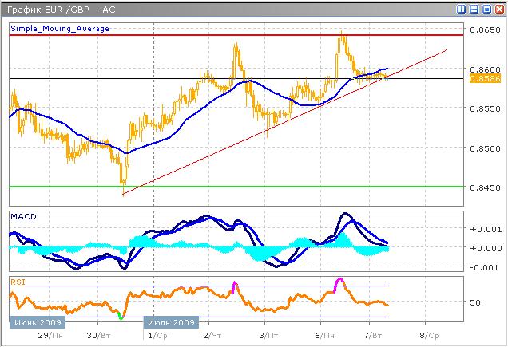Click the green RSI oversold dip near 30/Вт
Image resolution: width=508 pixels, height=347 pixels.
[x=121, y=316]
